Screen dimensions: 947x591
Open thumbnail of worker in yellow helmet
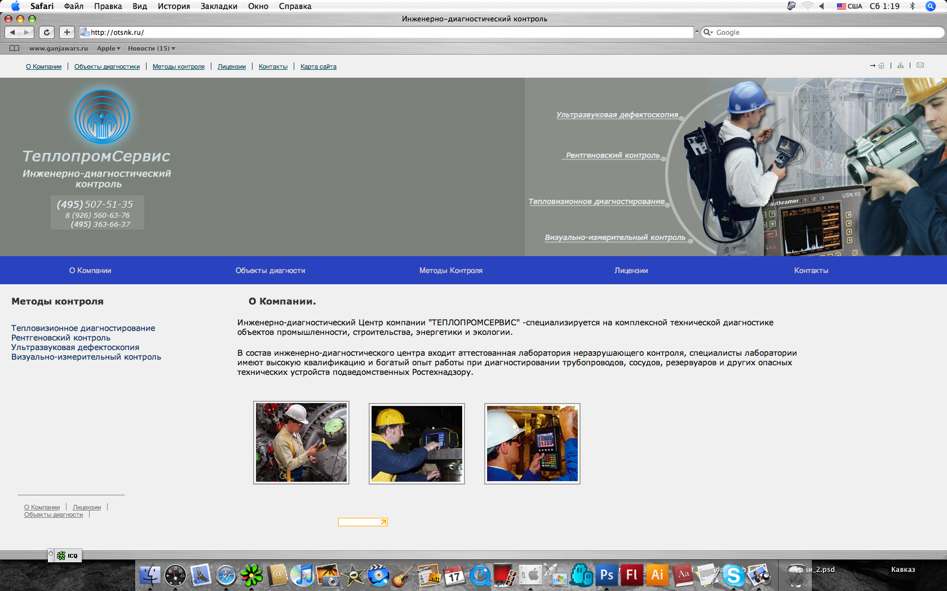tap(417, 444)
